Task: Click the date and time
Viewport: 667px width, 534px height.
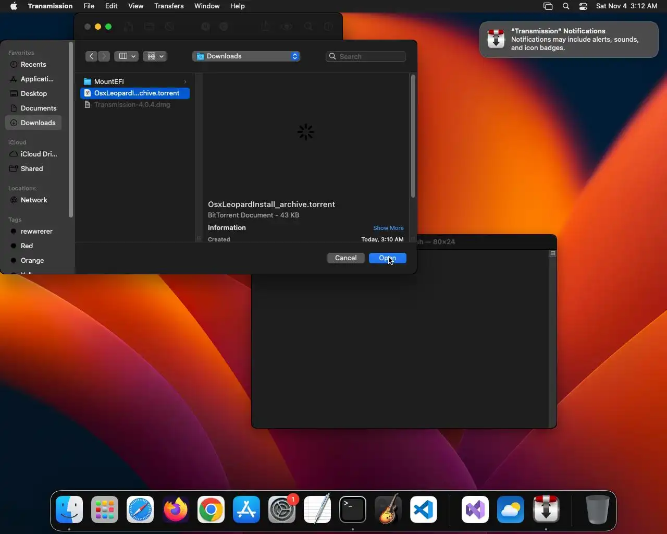Action: [627, 6]
